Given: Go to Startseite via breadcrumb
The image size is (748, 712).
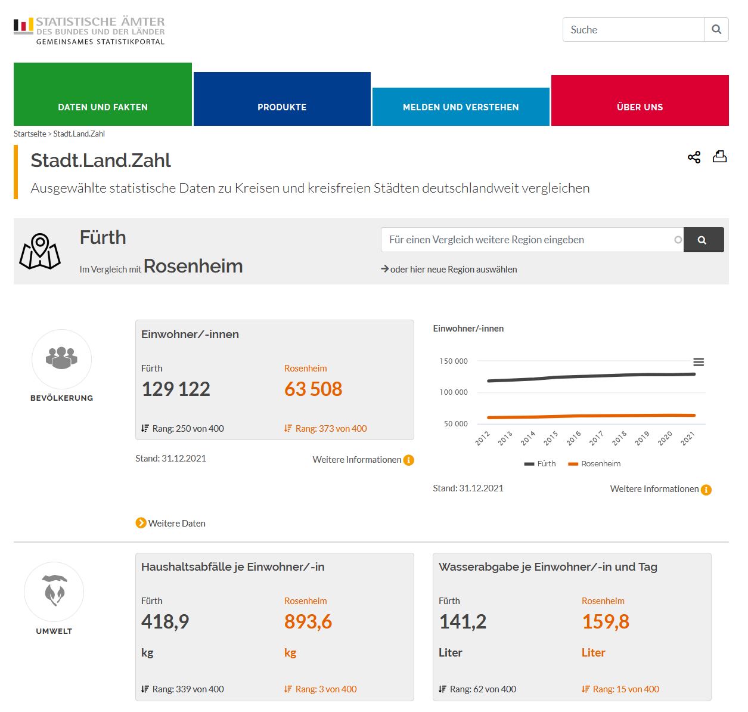Looking at the screenshot, I should coord(30,134).
